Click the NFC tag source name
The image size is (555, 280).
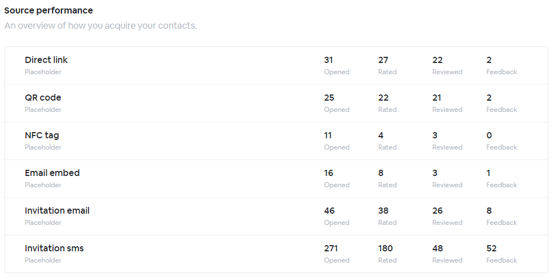tap(42, 136)
